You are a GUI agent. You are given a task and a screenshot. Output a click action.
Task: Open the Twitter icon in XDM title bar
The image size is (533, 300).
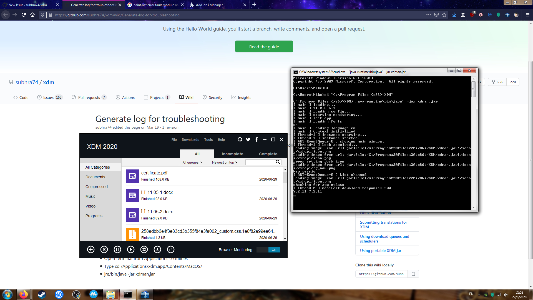point(248,139)
